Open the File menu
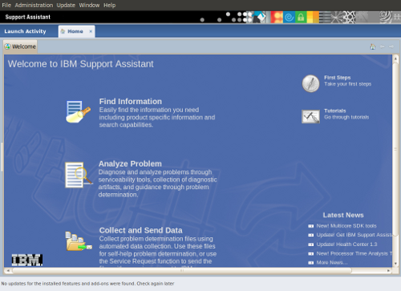The height and width of the screenshot is (291, 401). [6, 5]
